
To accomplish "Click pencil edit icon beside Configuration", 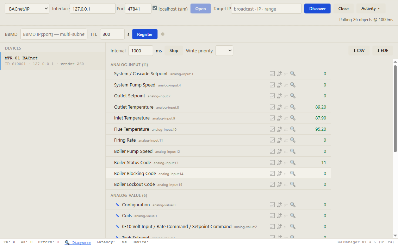I will [x=118, y=205].
